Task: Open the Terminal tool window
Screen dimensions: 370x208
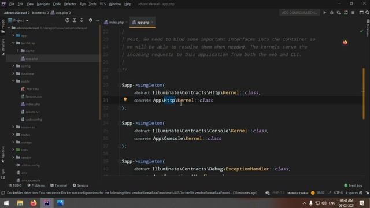Action: coord(58,185)
